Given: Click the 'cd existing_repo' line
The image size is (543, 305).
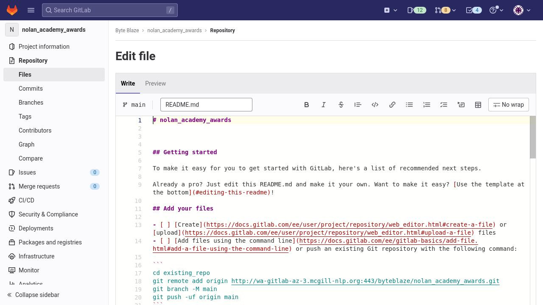Looking at the screenshot, I should pyautogui.click(x=182, y=273).
